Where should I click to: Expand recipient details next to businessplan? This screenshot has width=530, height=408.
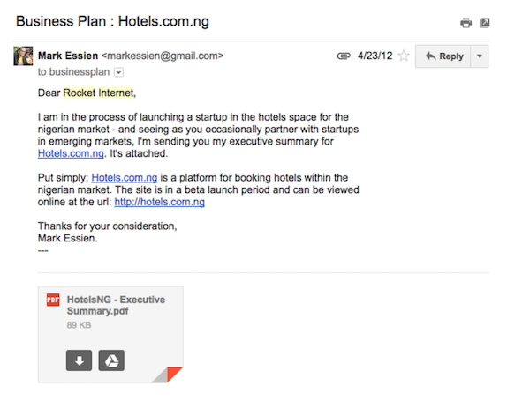point(119,71)
